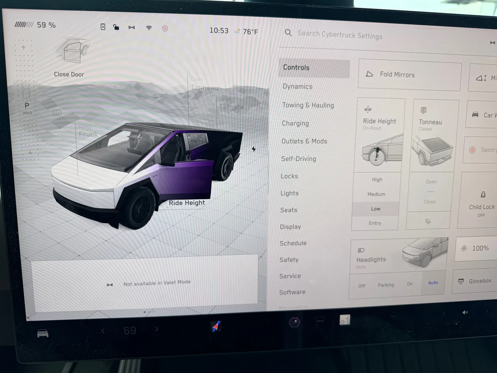Open the three-dots app launcher in dock
This screenshot has width=497, height=373.
point(320,321)
